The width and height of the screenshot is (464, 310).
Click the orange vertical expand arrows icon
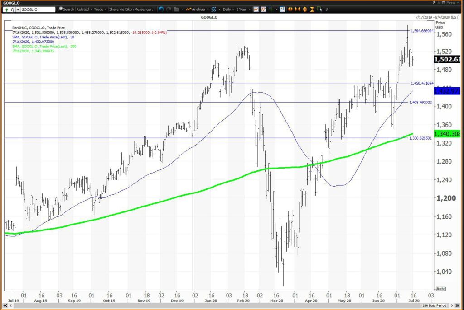click(305, 9)
